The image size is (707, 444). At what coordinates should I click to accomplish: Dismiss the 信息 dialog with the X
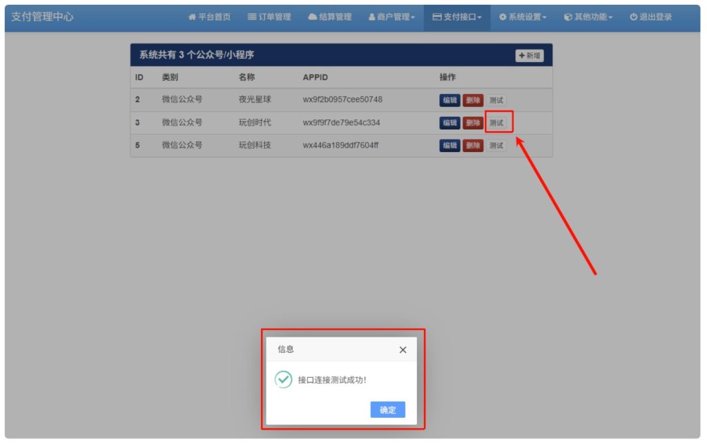(403, 350)
